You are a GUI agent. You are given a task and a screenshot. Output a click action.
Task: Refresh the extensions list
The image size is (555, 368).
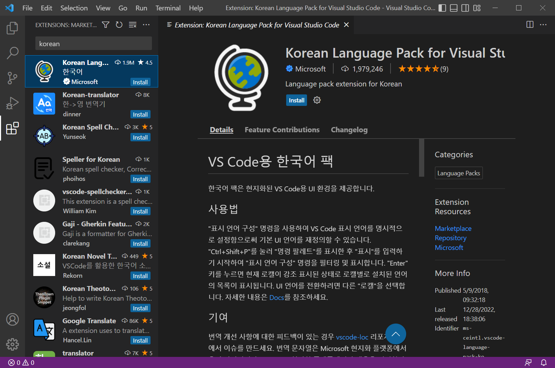[x=119, y=25]
